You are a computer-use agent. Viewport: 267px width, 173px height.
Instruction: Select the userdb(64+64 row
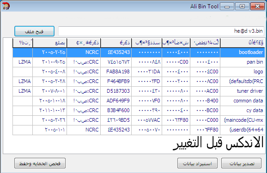139,130
